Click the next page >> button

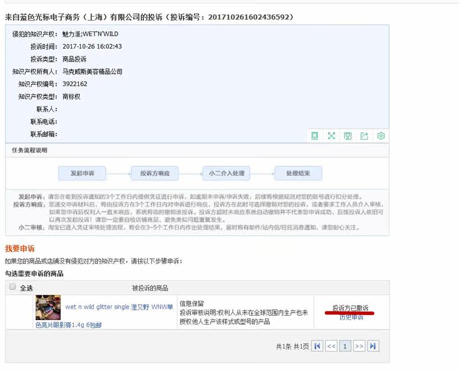[359, 346]
